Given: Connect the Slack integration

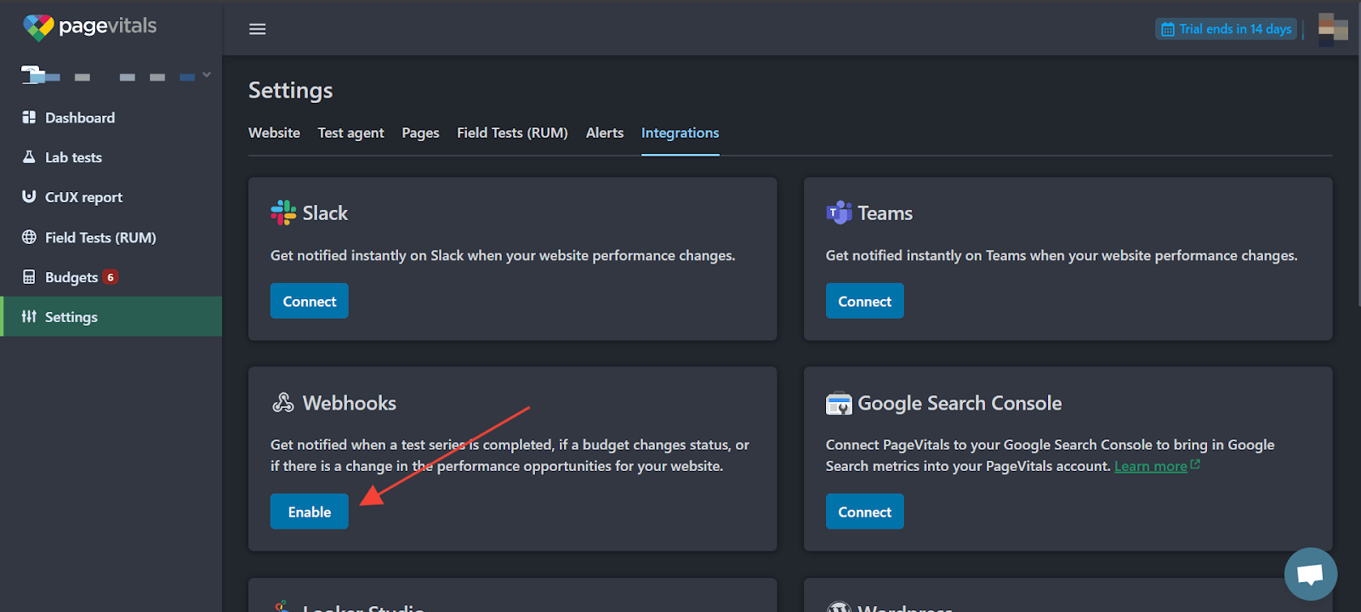Looking at the screenshot, I should tap(310, 301).
